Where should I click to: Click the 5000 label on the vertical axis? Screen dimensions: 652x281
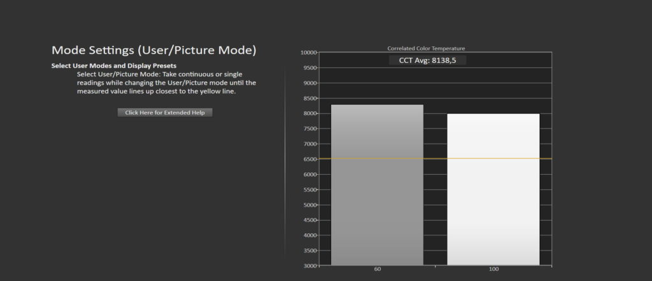(309, 205)
